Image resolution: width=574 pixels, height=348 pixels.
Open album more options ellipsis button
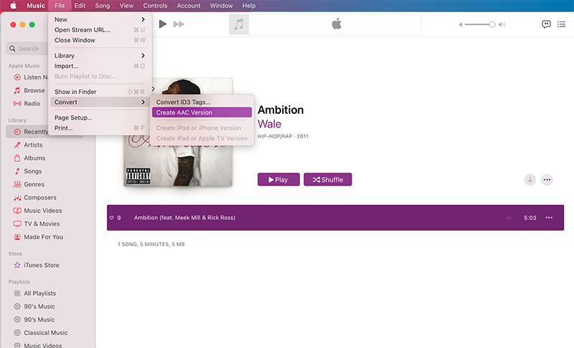pos(547,180)
